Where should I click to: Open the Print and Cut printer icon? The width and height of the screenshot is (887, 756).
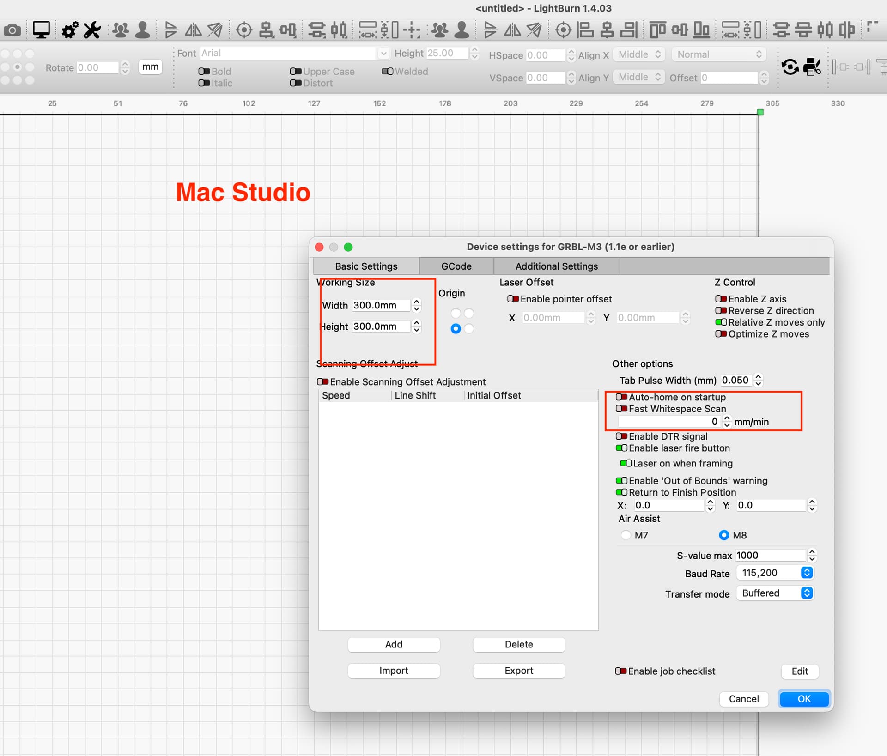(x=812, y=67)
